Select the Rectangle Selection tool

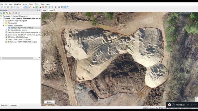point(21,7)
